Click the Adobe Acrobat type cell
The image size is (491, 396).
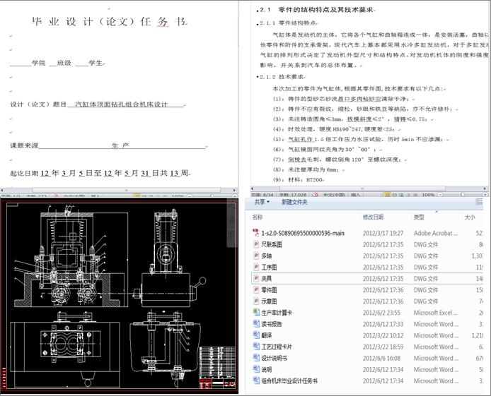tap(435, 233)
